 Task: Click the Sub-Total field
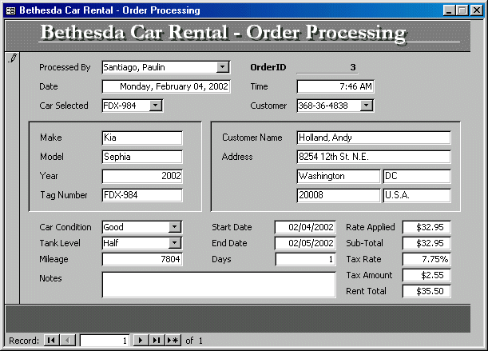(427, 243)
